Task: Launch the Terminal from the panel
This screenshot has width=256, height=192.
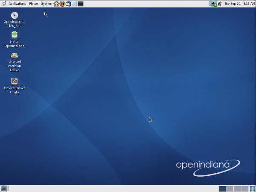Action: click(81, 4)
